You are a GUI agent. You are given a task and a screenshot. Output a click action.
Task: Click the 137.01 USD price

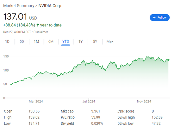pos(20,17)
